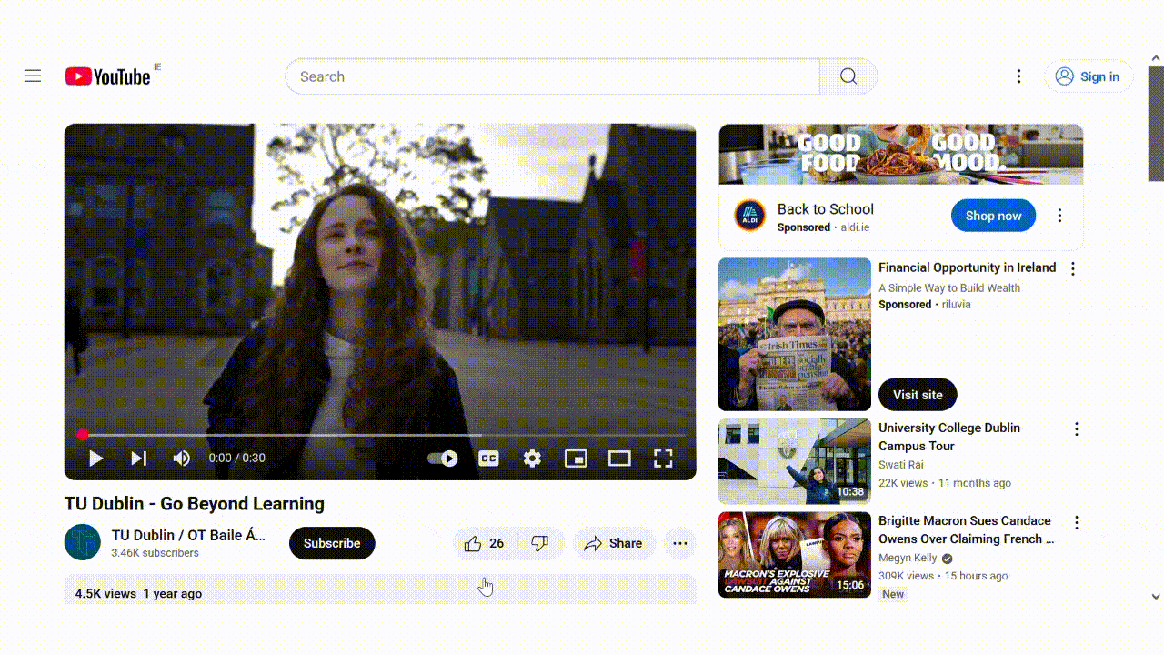This screenshot has height=655, width=1164.
Task: Open the Megyn Kelly video thumbnail
Action: 794,554
